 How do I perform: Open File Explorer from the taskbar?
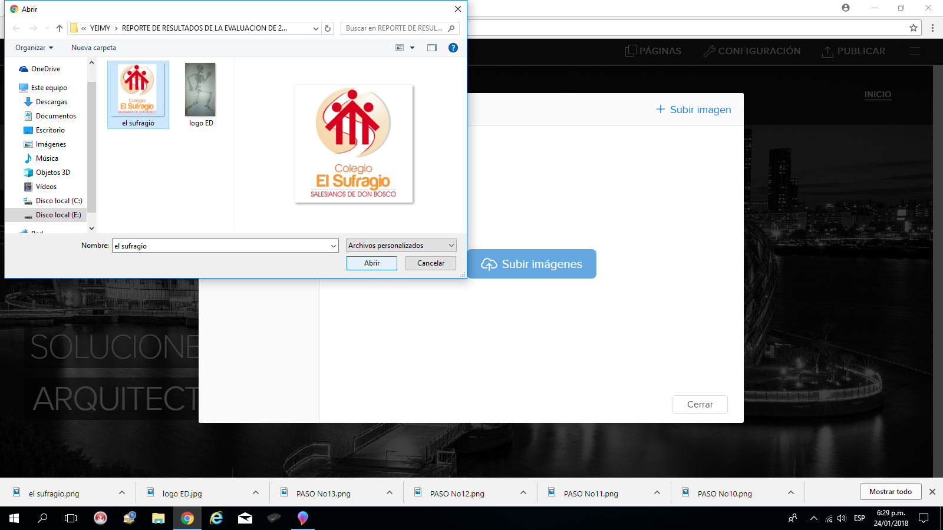pyautogui.click(x=158, y=518)
